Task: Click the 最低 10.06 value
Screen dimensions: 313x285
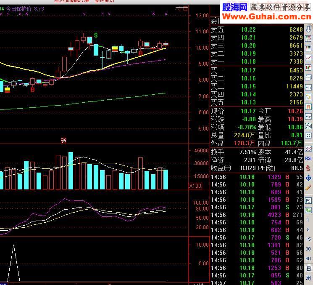Action: [x=295, y=127]
